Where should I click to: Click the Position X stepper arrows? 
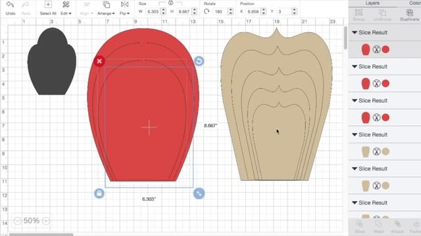coord(263,12)
